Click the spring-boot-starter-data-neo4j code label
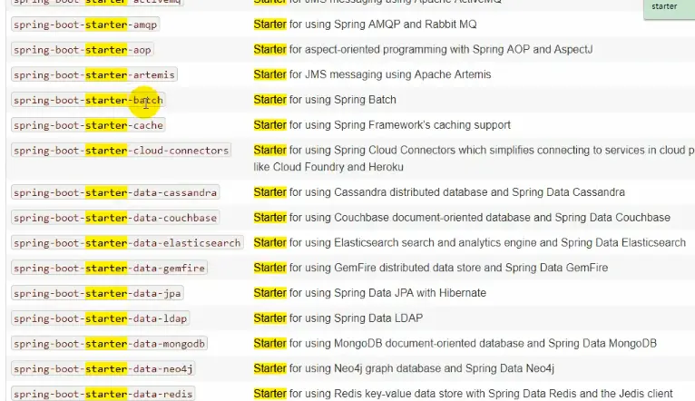Screen dimensions: 695x401 pos(103,369)
